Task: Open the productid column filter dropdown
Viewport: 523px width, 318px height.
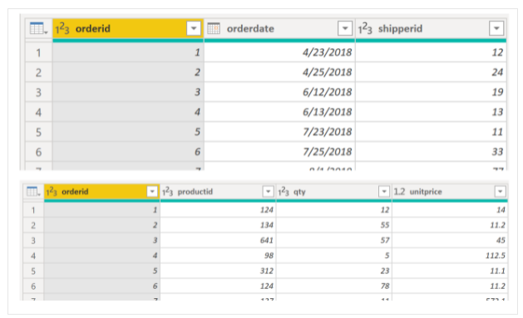Action: [268, 192]
